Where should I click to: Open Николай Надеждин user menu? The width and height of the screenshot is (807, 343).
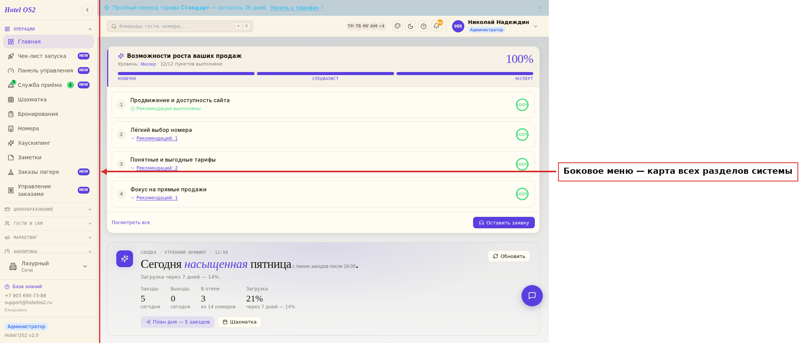[495, 26]
